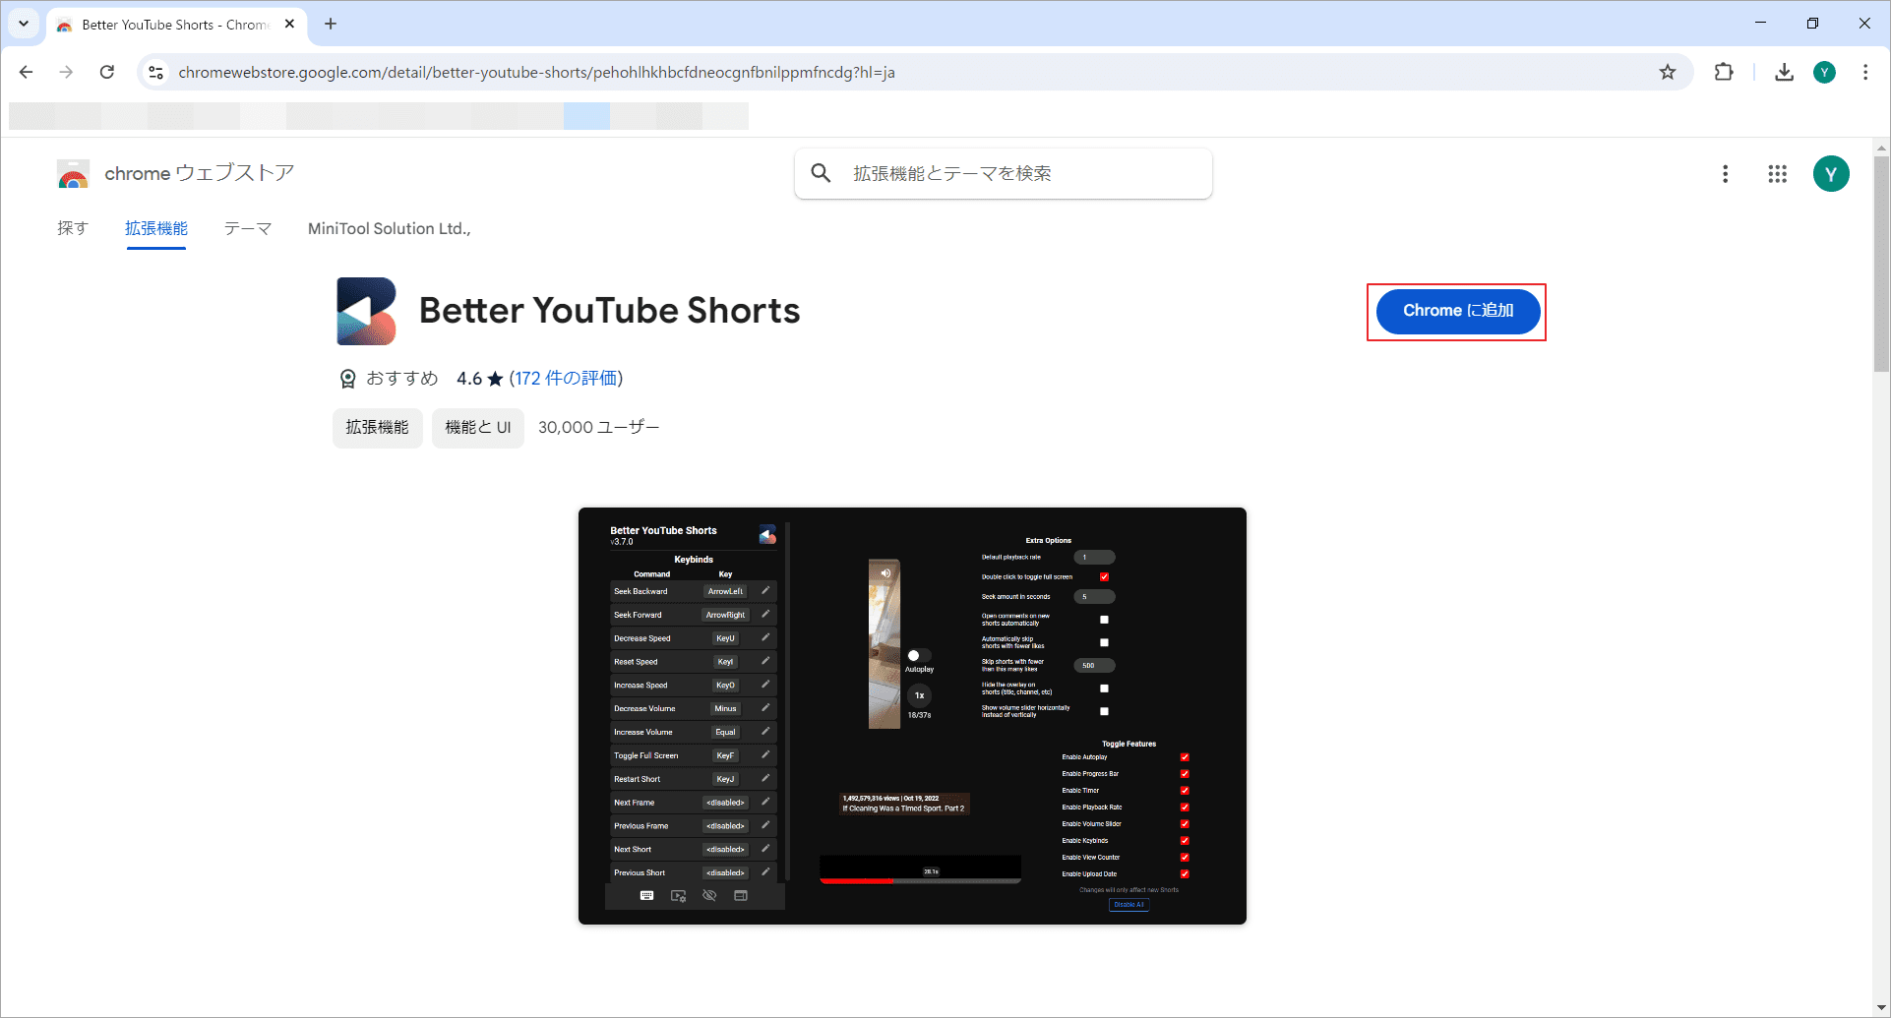This screenshot has width=1891, height=1018.
Task: Click the 4.6 star rating
Action: pyautogui.click(x=480, y=379)
